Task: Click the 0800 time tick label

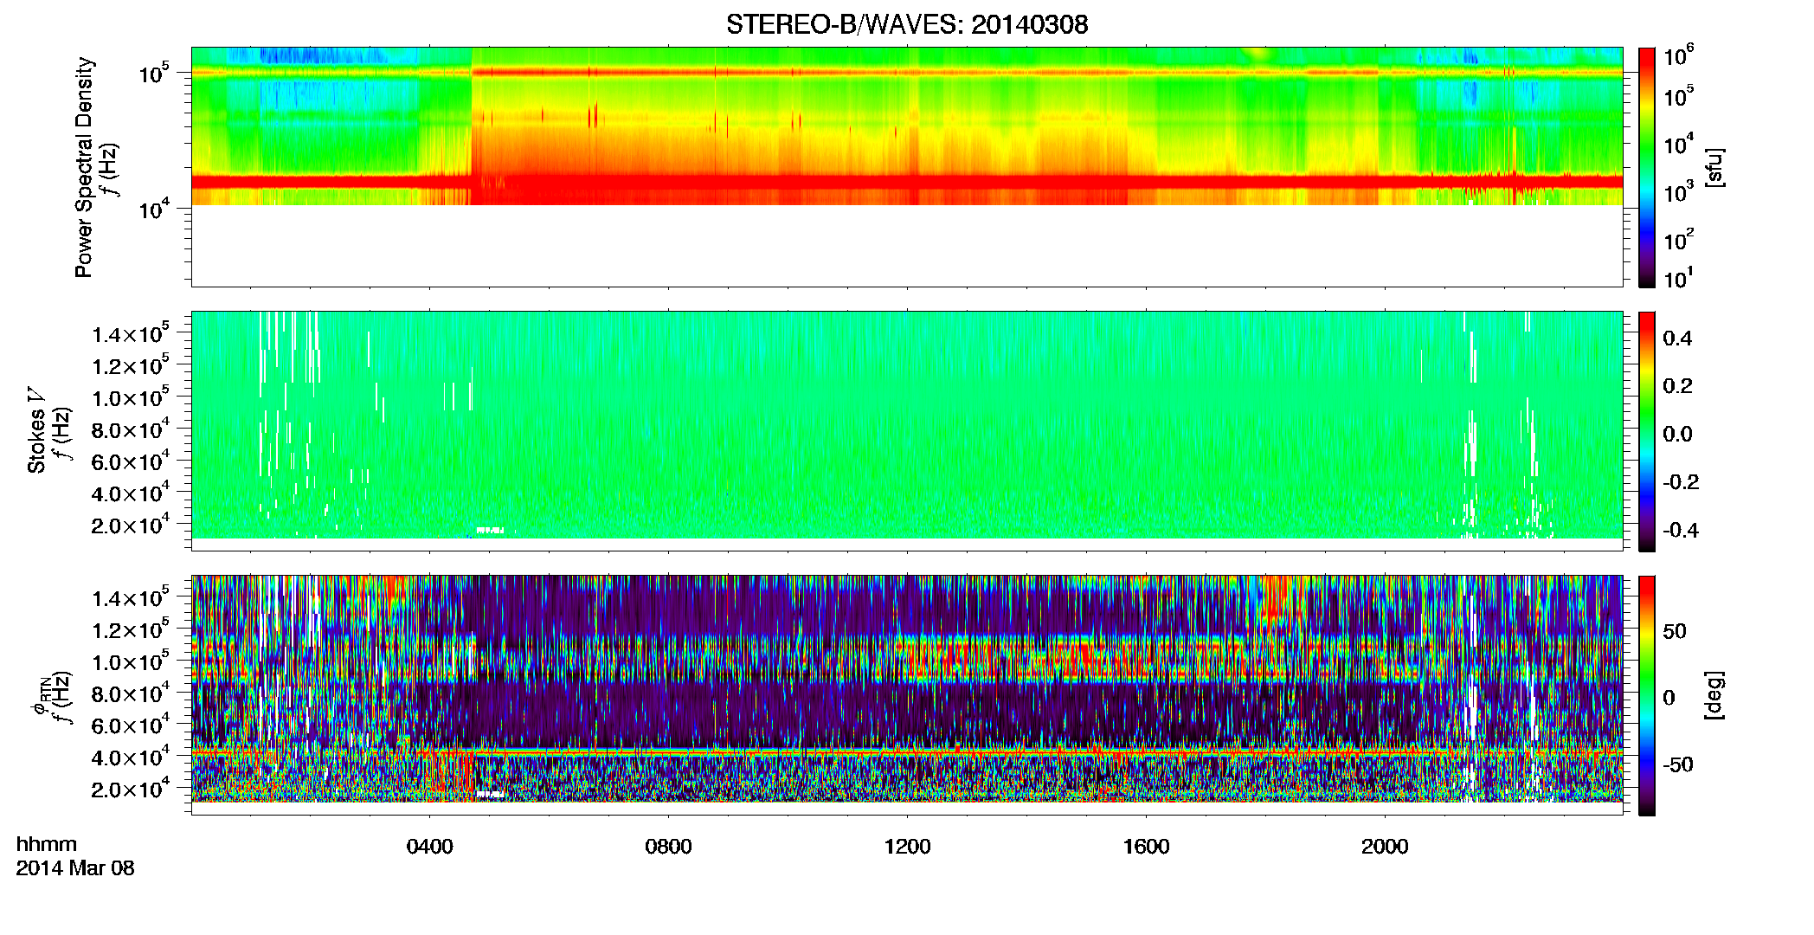Action: coord(668,847)
